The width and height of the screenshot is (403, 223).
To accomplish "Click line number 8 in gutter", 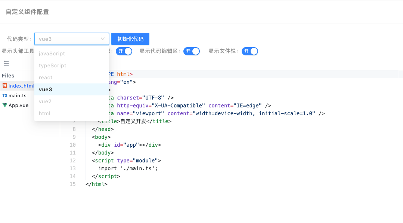I will tap(74, 129).
